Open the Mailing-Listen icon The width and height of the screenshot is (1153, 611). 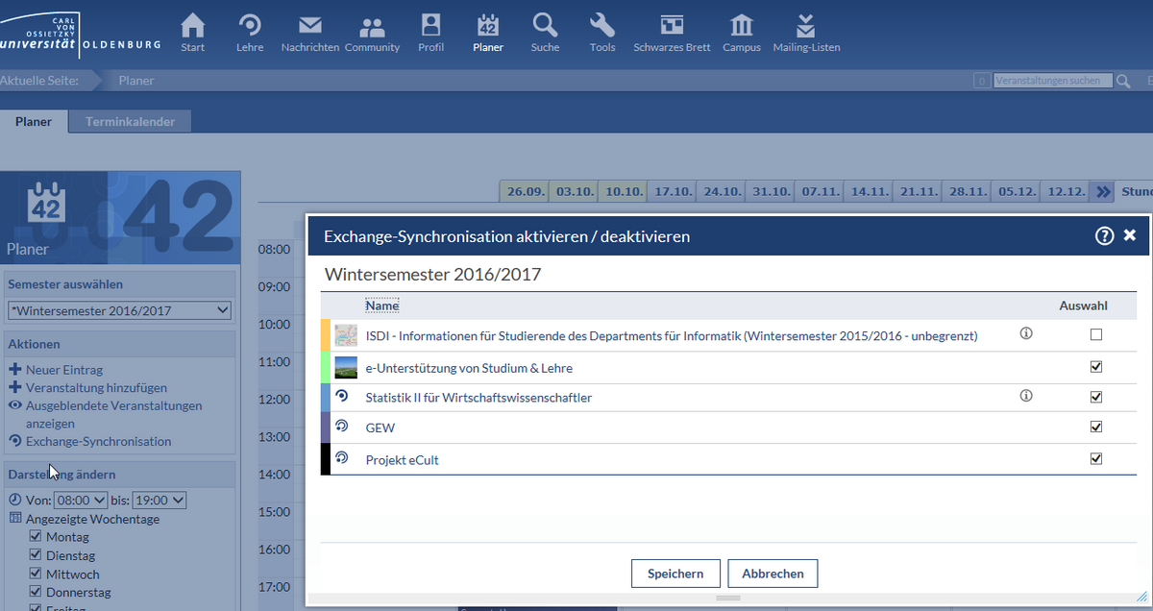tap(806, 26)
